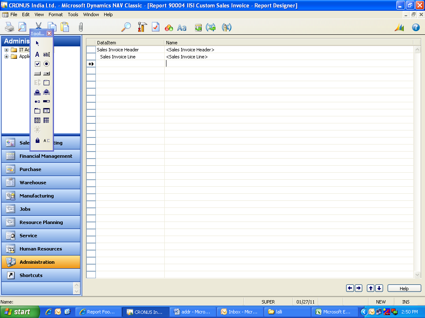This screenshot has height=318, width=425.
Task: Select the Table Box tool in the Toolbox
Action: [x=37, y=120]
